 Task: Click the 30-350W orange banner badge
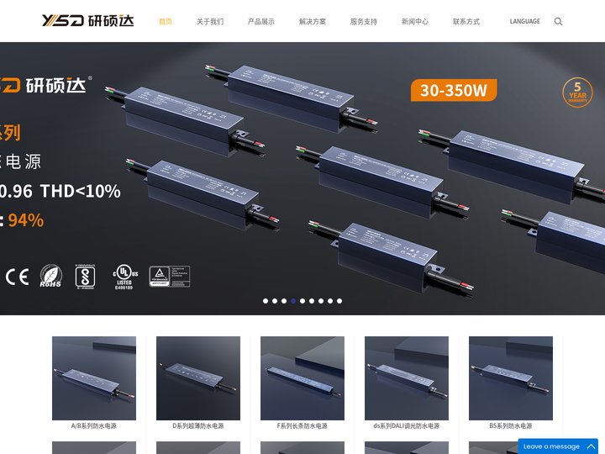point(454,90)
